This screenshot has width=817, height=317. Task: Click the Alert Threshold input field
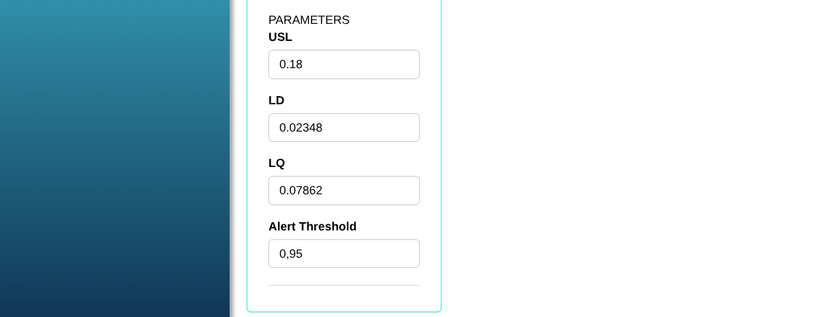coord(343,254)
